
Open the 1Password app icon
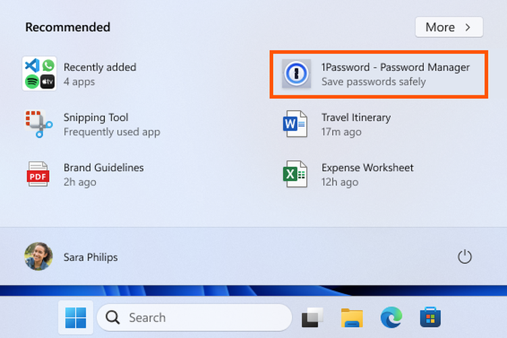coord(295,74)
